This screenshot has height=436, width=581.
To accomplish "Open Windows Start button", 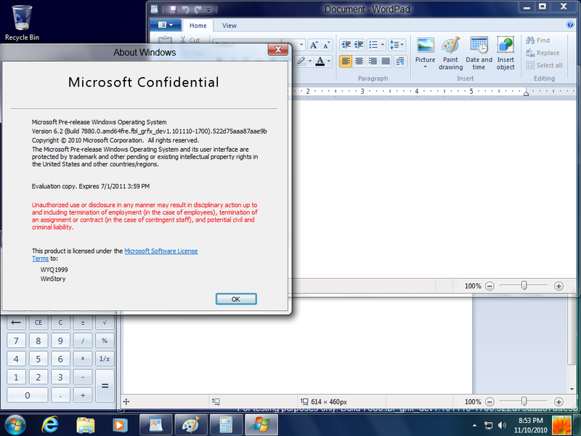I will (15, 425).
